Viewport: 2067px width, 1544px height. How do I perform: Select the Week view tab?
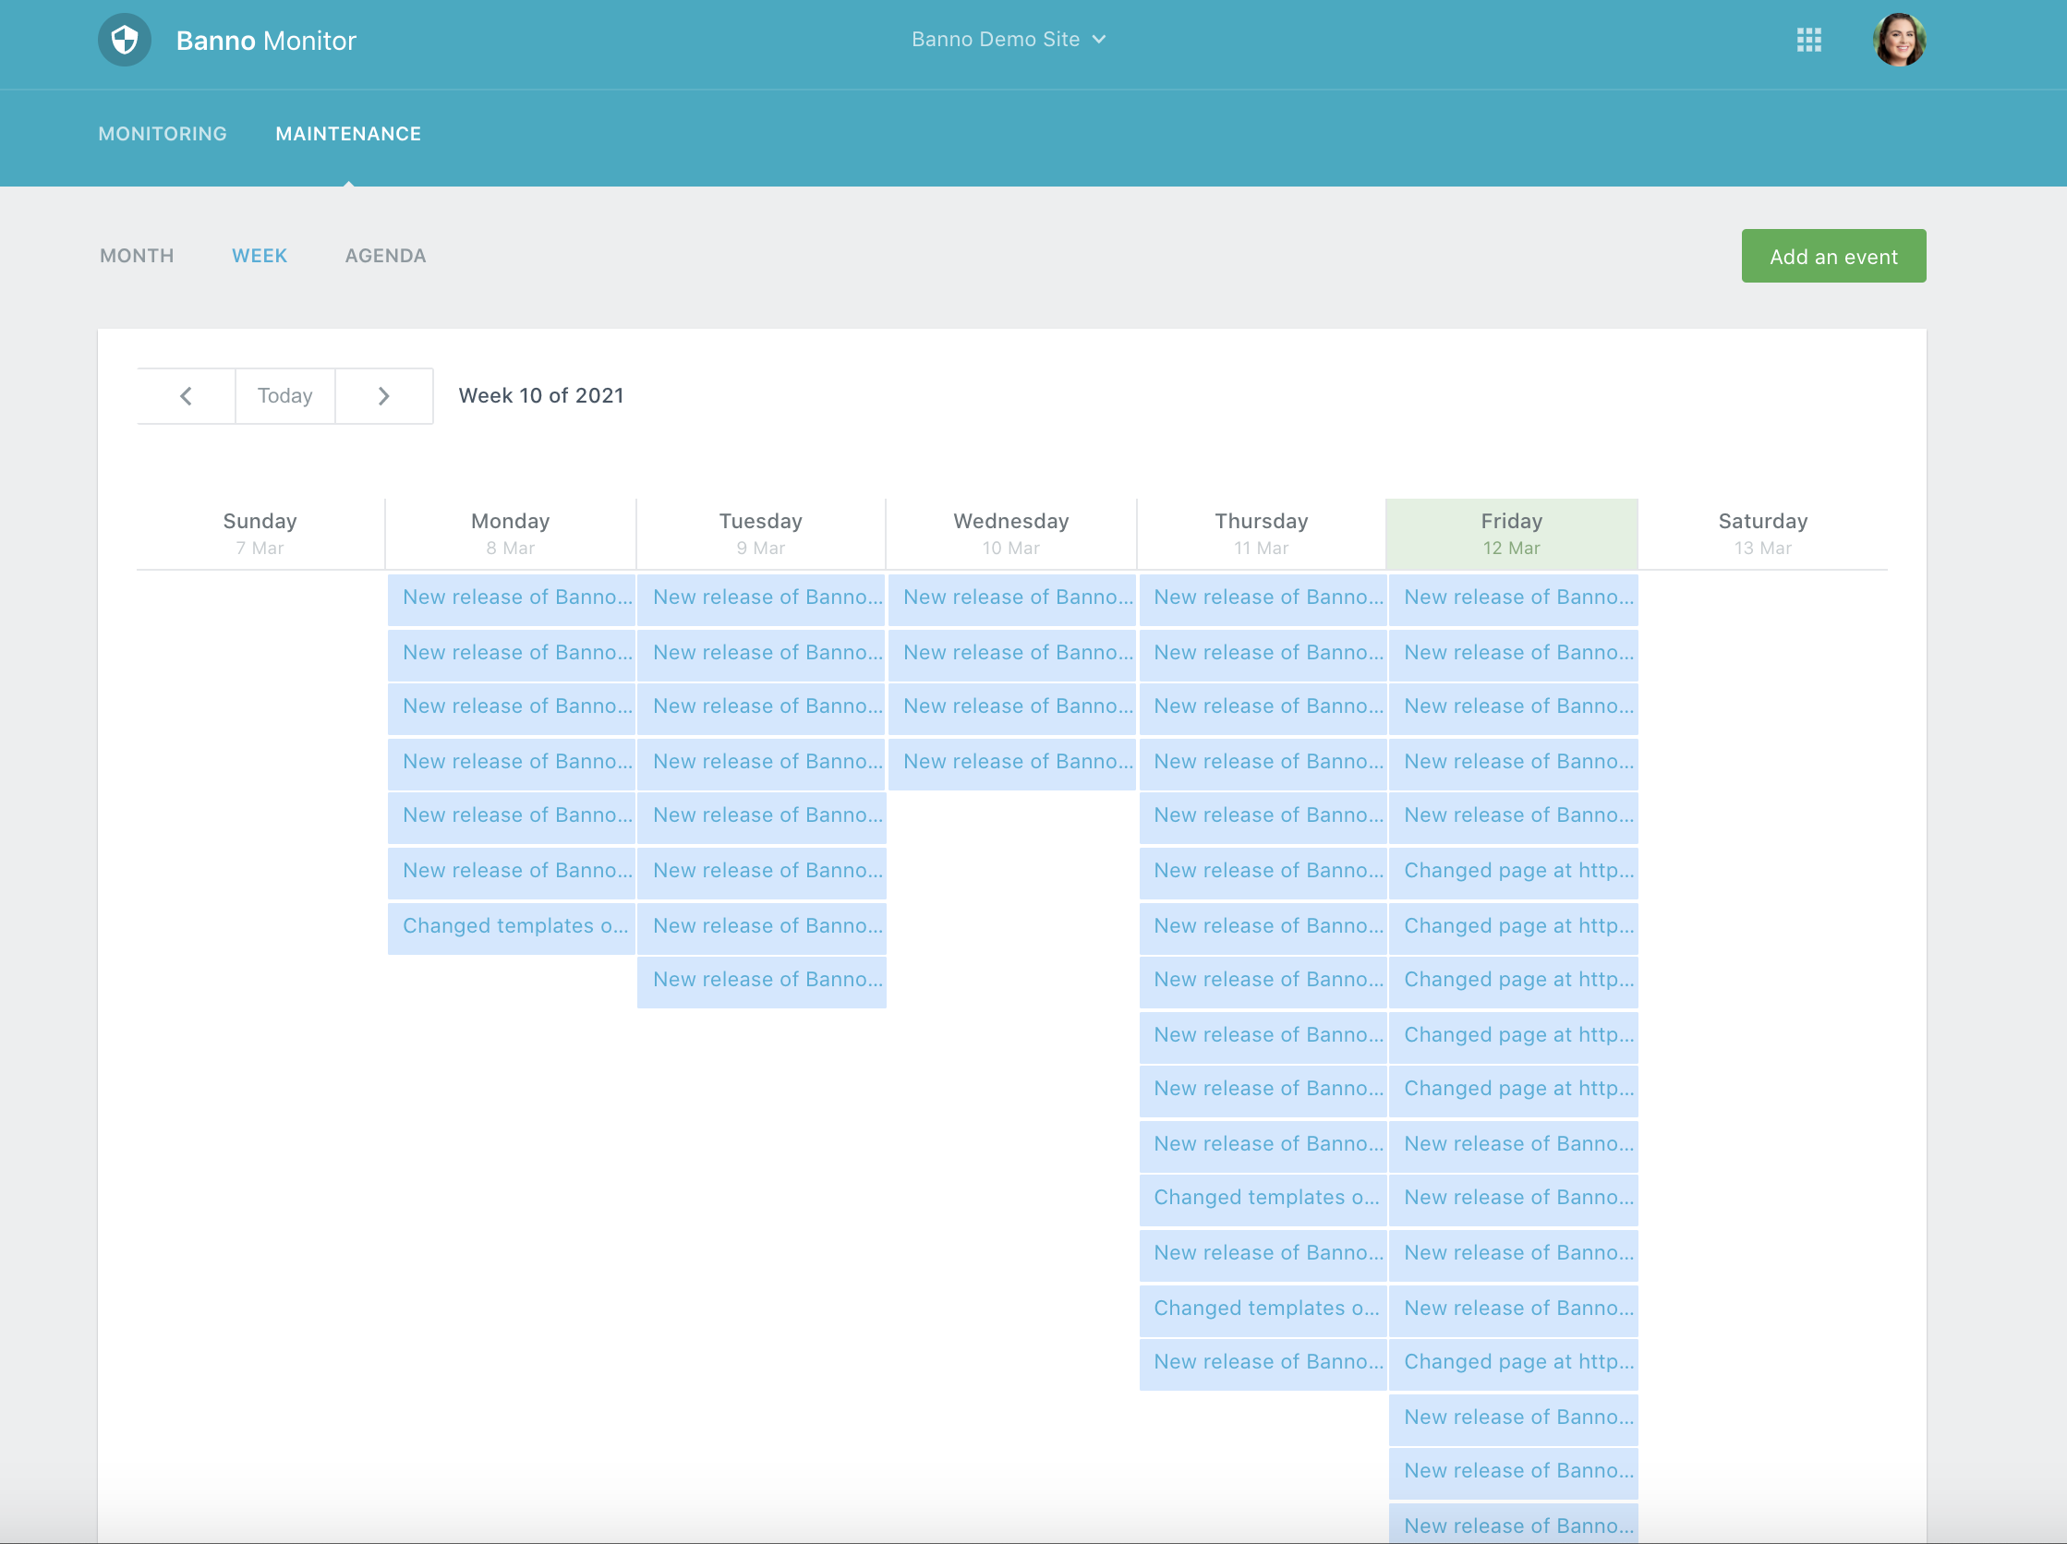point(259,256)
